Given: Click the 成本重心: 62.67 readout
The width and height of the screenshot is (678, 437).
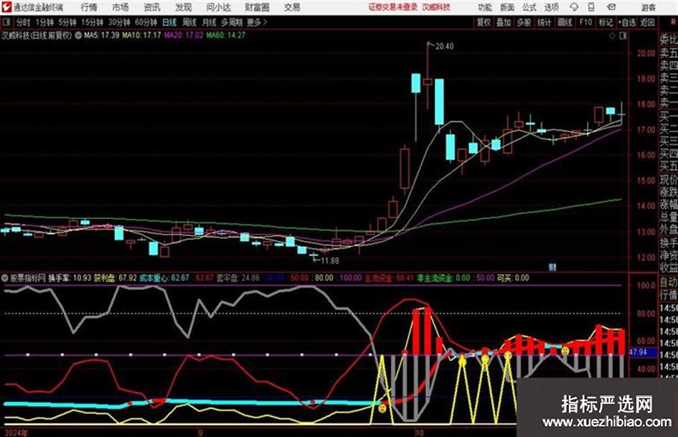Looking at the screenshot, I should (164, 278).
